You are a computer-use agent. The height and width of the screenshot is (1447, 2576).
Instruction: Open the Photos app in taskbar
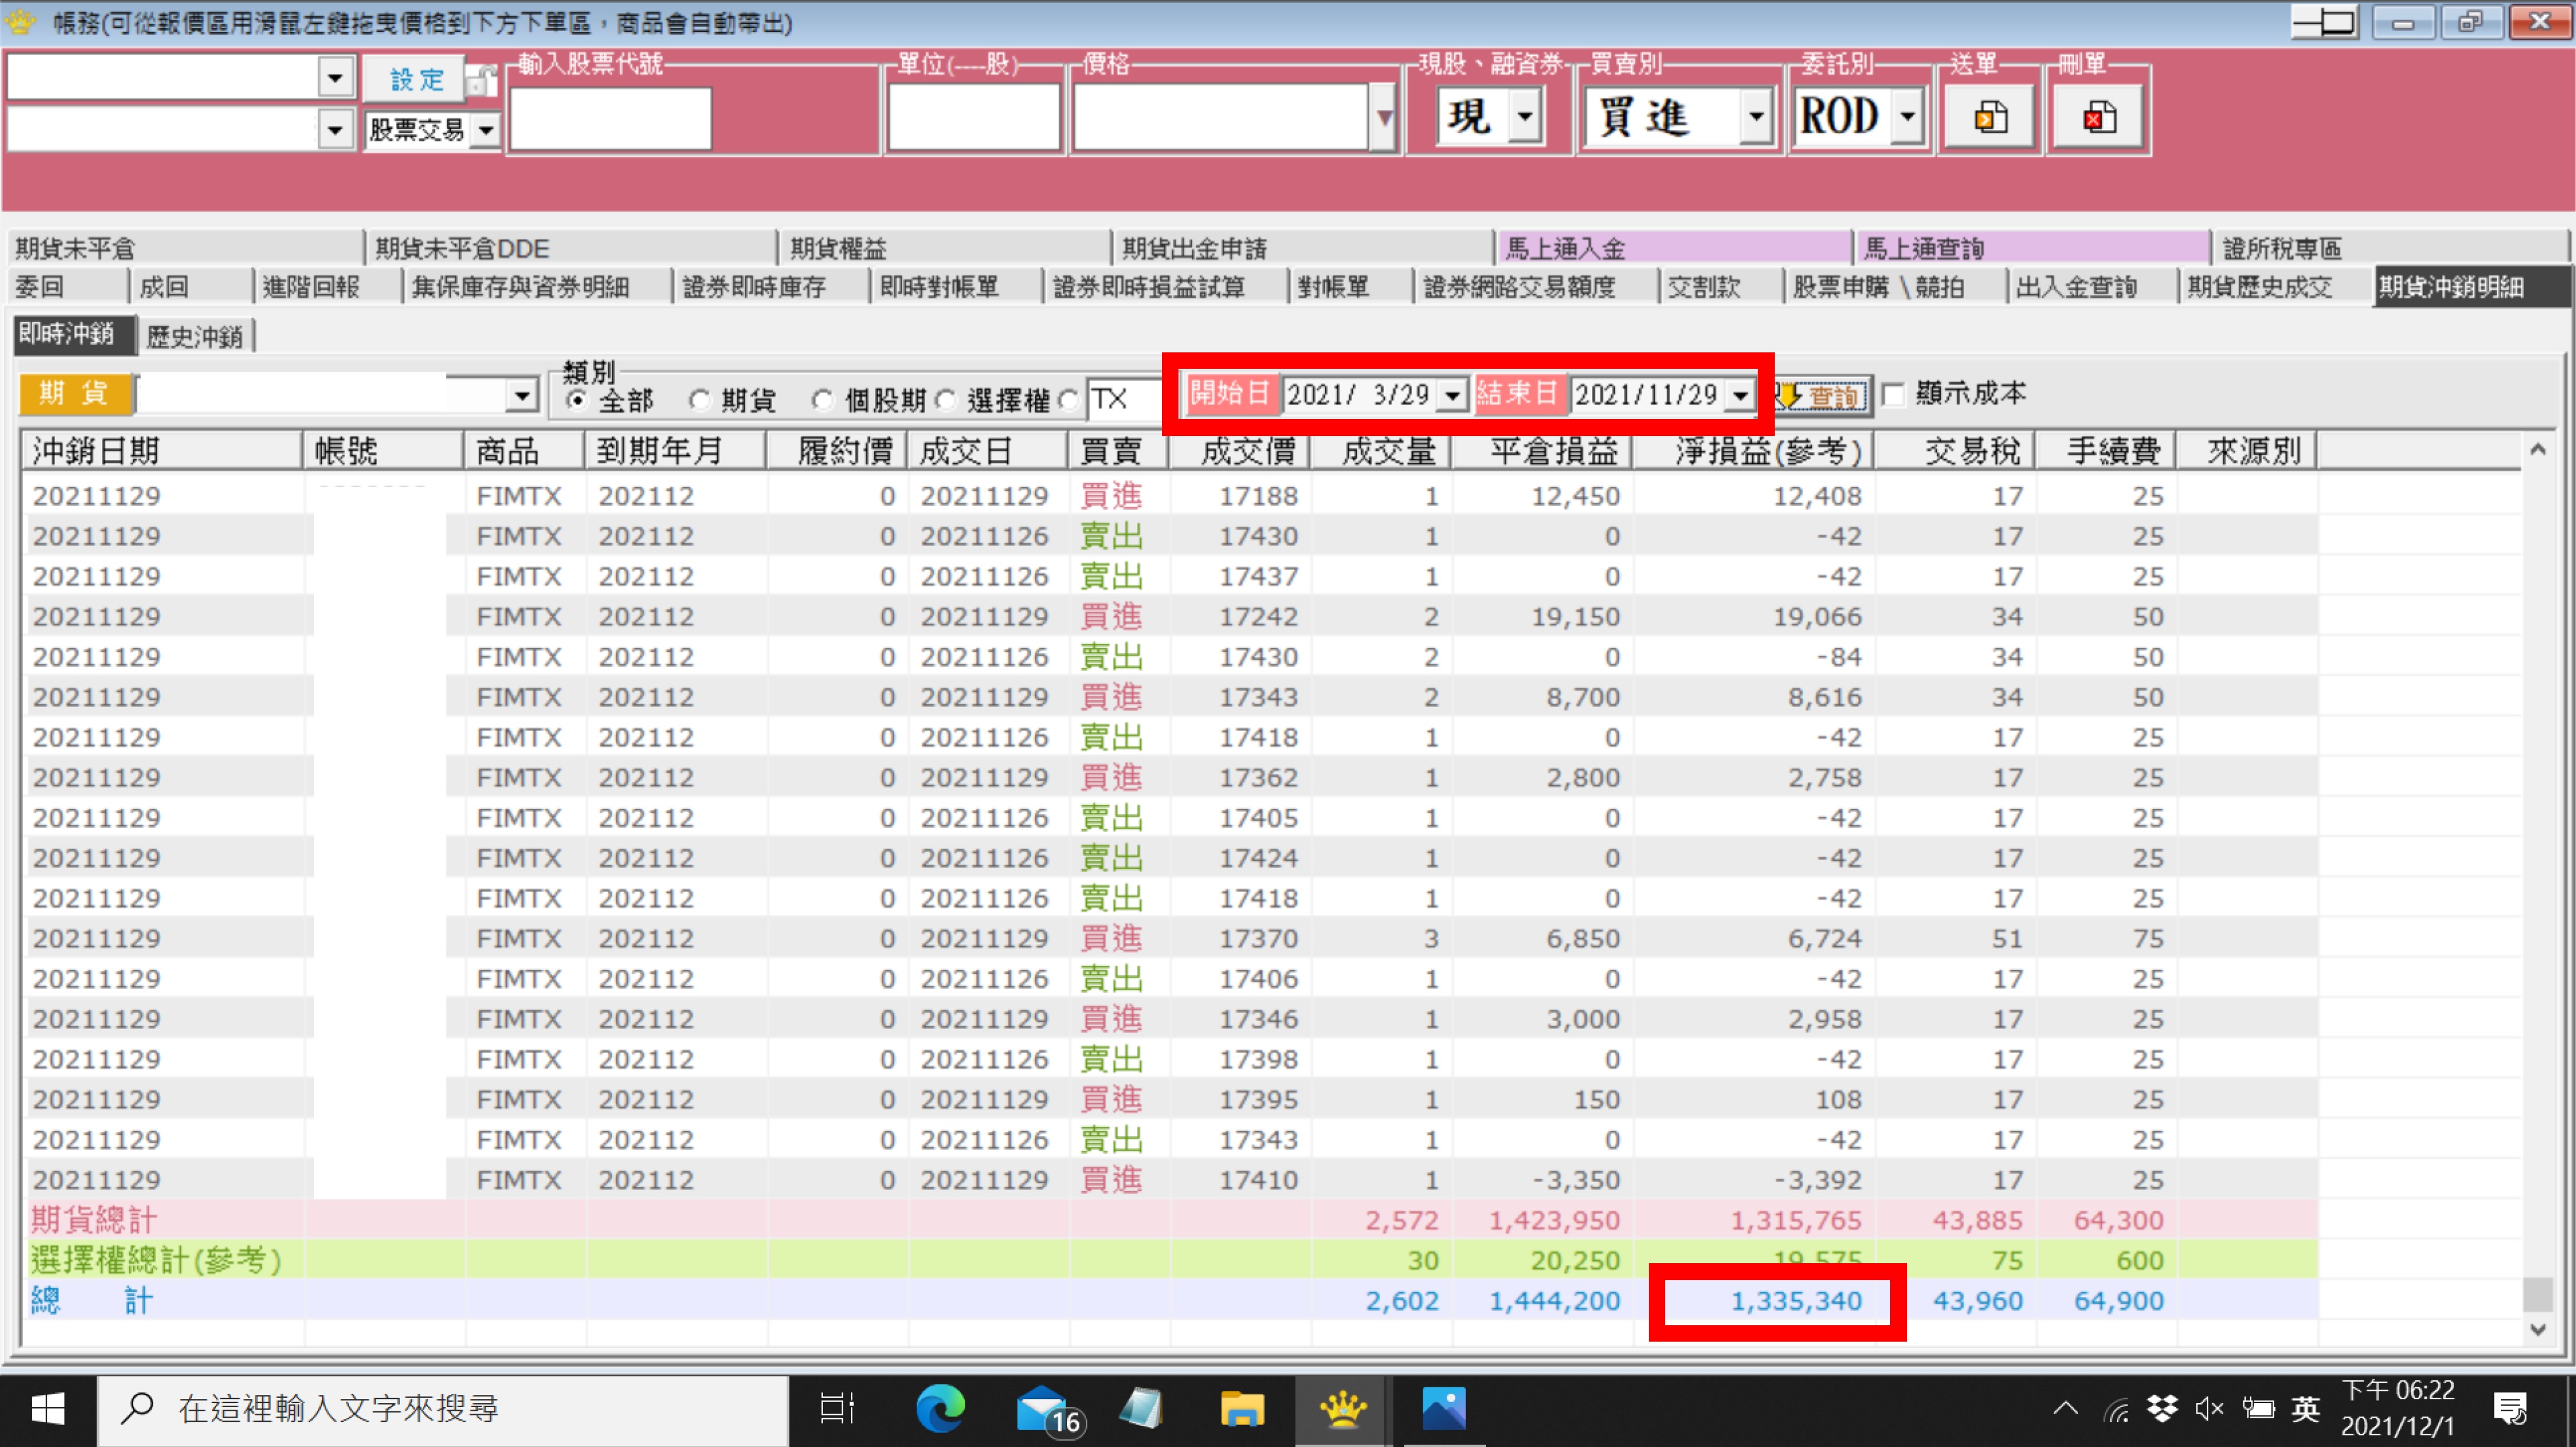coord(1443,1409)
